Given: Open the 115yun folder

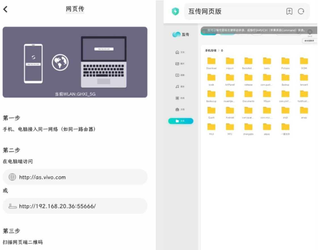Looking at the screenshot, I should [267, 96].
